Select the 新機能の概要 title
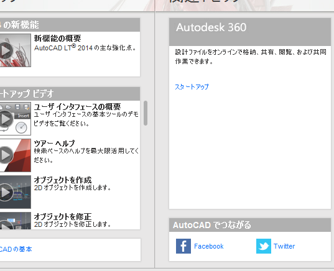The width and height of the screenshot is (334, 271). tap(57, 39)
